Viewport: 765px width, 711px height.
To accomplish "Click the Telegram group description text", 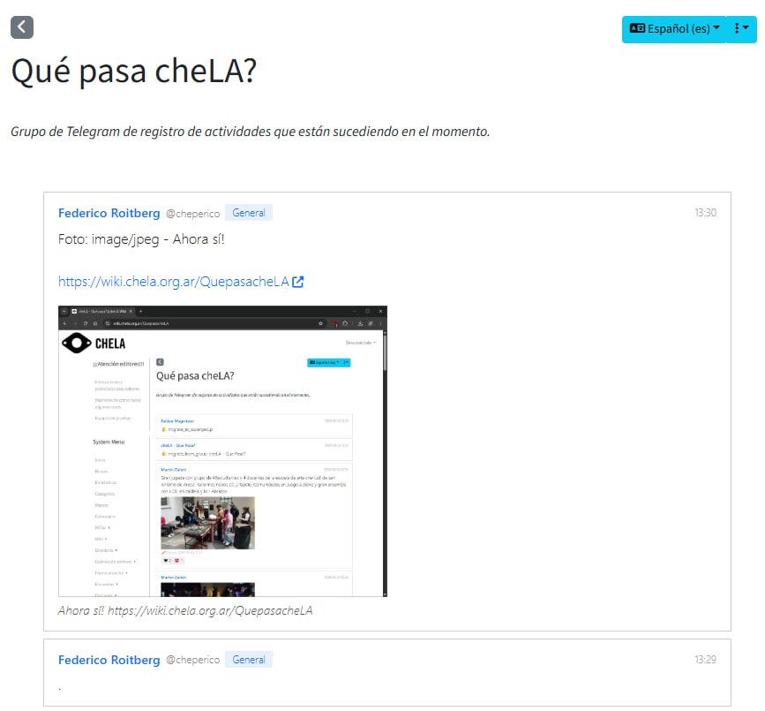I will point(251,132).
